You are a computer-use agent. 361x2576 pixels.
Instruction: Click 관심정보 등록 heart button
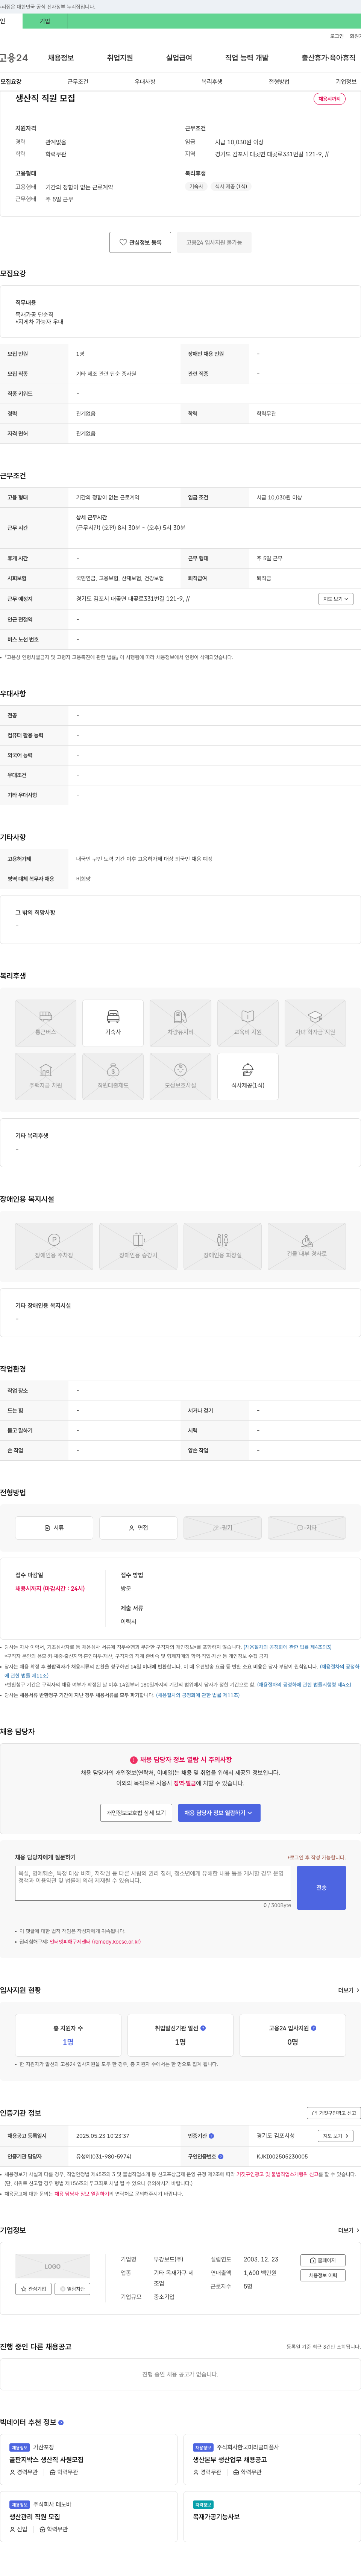tap(140, 242)
